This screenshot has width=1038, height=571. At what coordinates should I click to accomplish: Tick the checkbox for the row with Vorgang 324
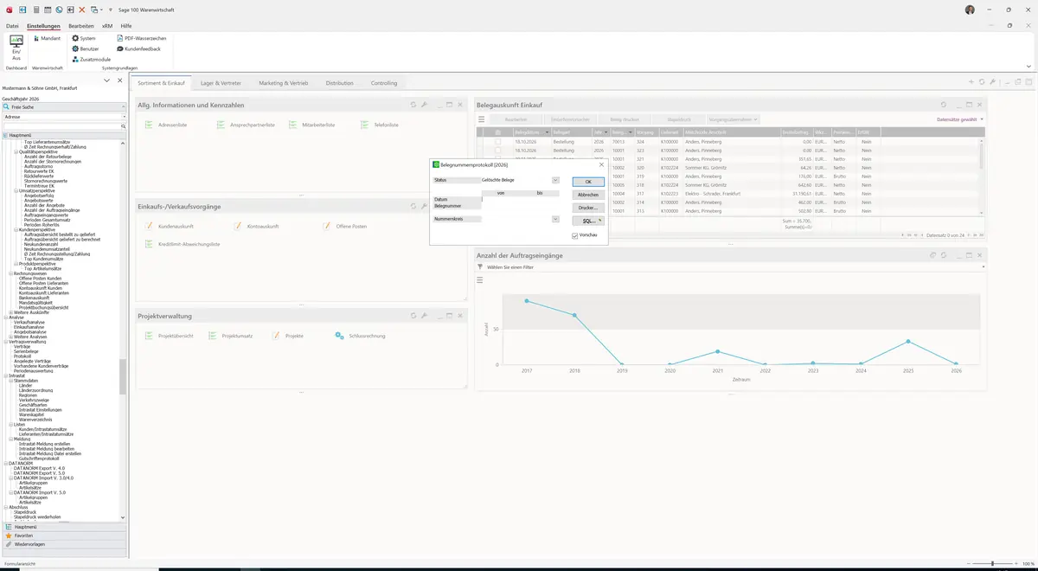497,141
